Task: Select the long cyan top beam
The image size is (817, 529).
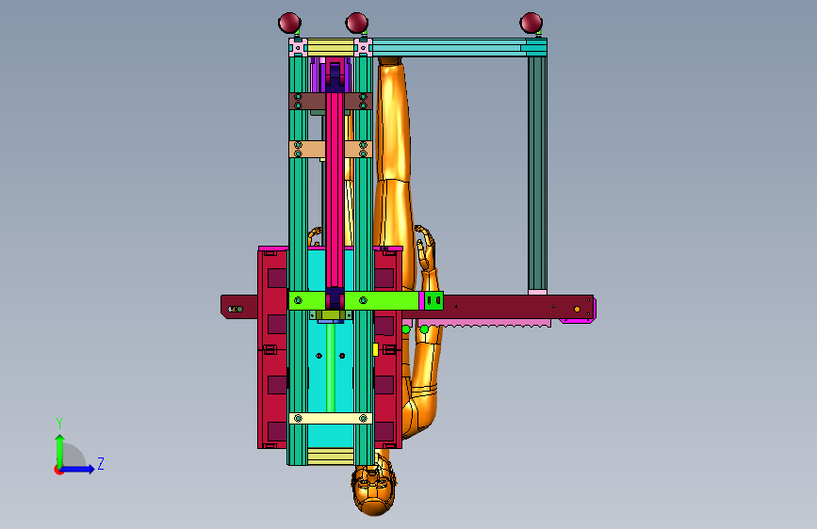Action: (x=449, y=47)
